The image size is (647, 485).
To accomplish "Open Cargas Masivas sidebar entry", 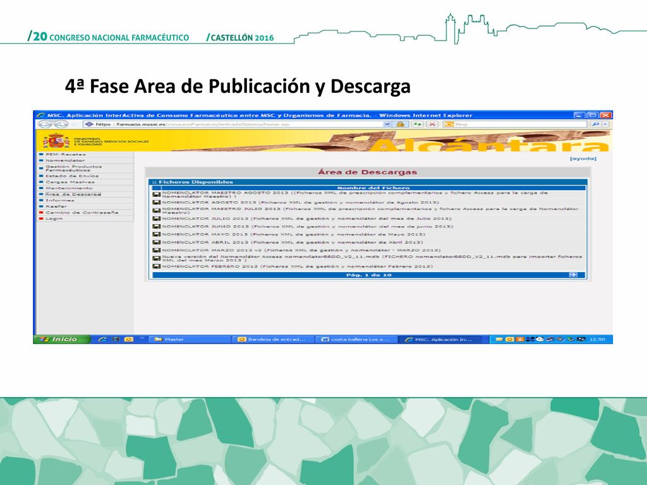I will point(70,182).
